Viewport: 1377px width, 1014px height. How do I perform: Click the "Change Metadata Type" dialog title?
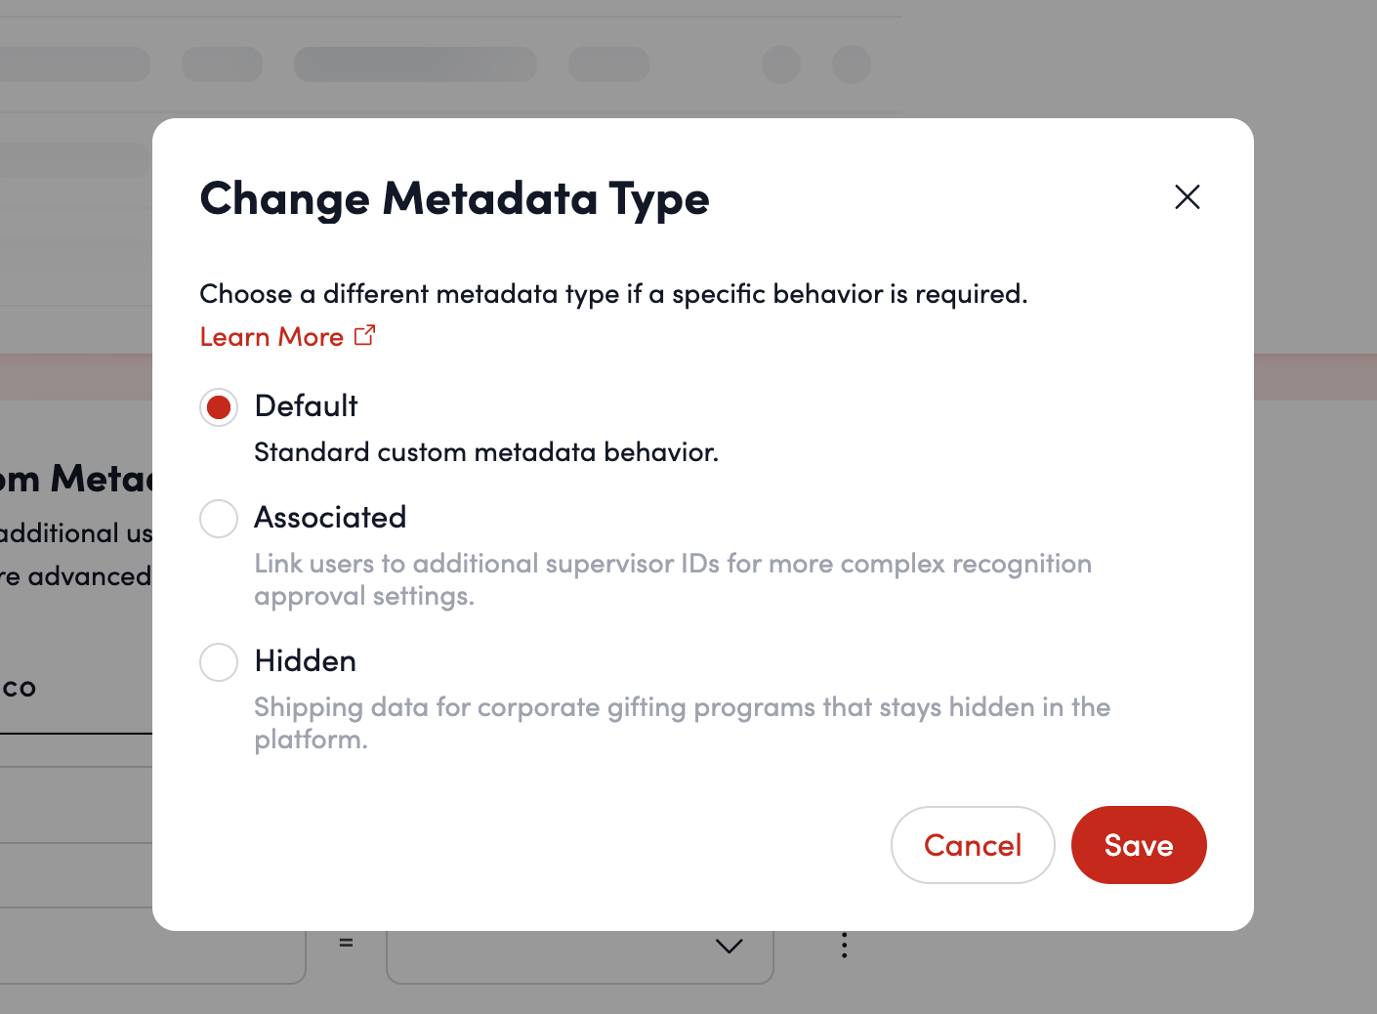[454, 198]
